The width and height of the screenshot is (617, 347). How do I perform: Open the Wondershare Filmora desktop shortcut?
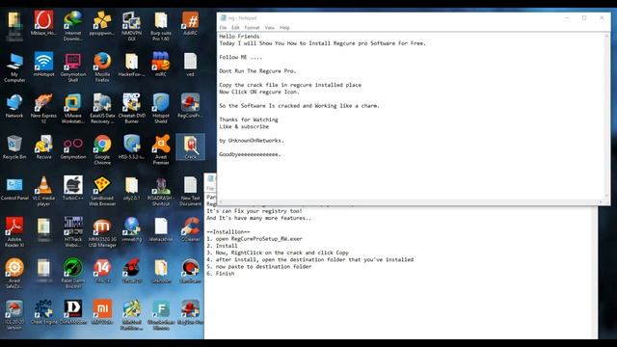click(x=161, y=315)
